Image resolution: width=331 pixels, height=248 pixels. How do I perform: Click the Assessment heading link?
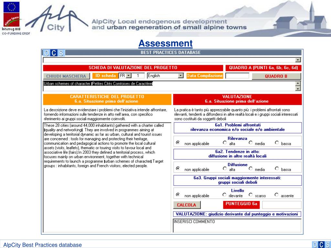(x=165, y=43)
